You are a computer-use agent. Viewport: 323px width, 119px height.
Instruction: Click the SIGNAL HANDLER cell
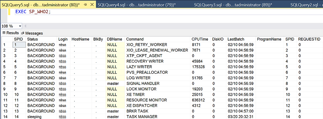click(x=158, y=83)
